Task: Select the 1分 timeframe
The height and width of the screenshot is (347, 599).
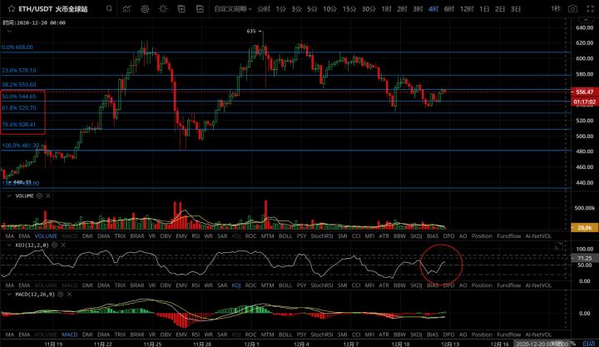Action: (281, 9)
